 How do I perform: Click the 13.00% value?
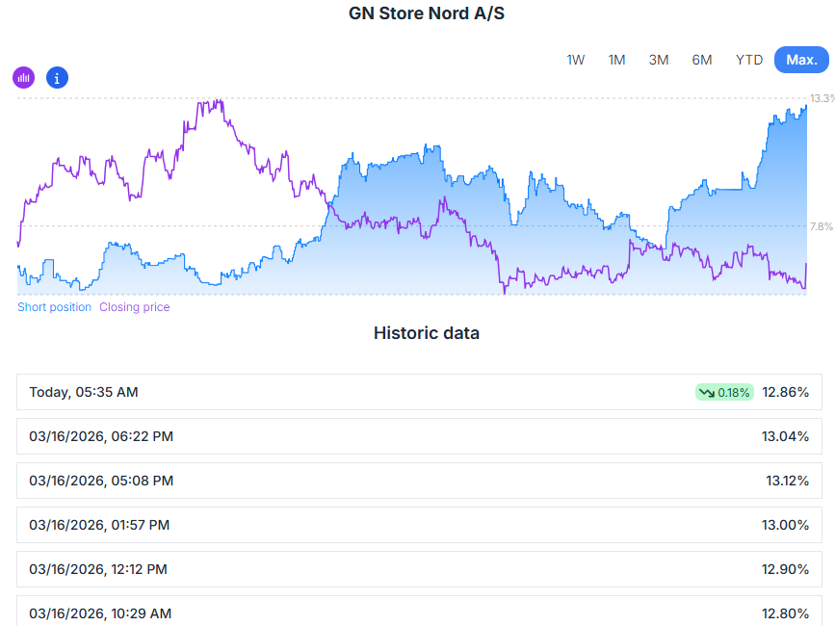click(x=786, y=525)
